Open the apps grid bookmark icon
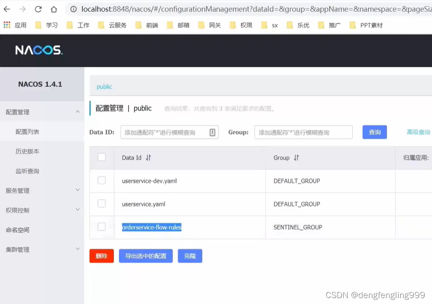The height and width of the screenshot is (304, 432). pyautogui.click(x=7, y=25)
